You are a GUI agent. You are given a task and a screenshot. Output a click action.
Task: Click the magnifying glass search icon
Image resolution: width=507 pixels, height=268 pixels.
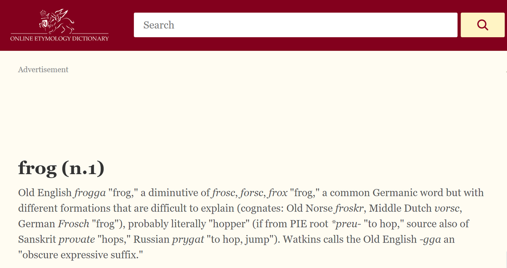(x=482, y=25)
